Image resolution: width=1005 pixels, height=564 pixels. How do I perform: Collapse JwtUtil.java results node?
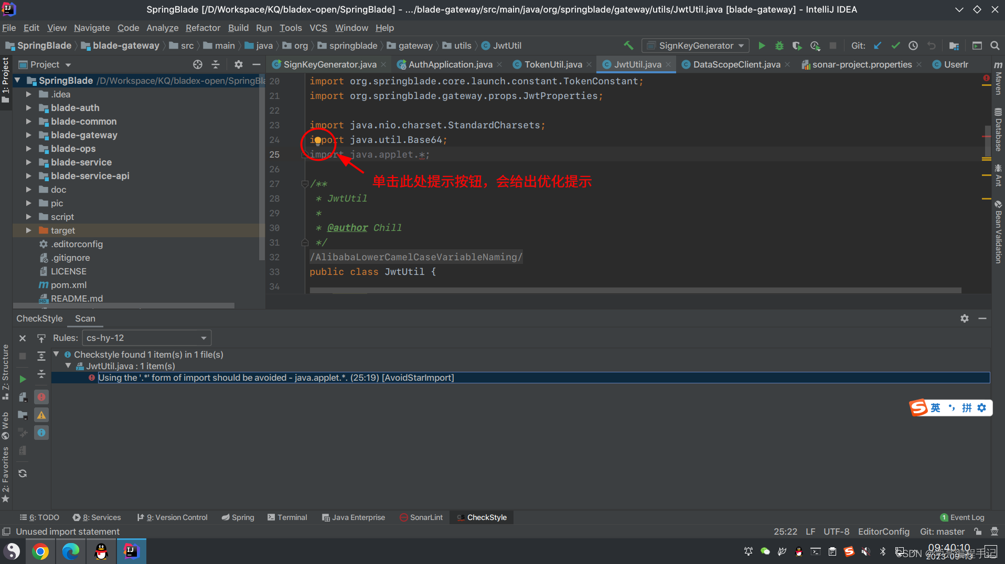click(68, 366)
